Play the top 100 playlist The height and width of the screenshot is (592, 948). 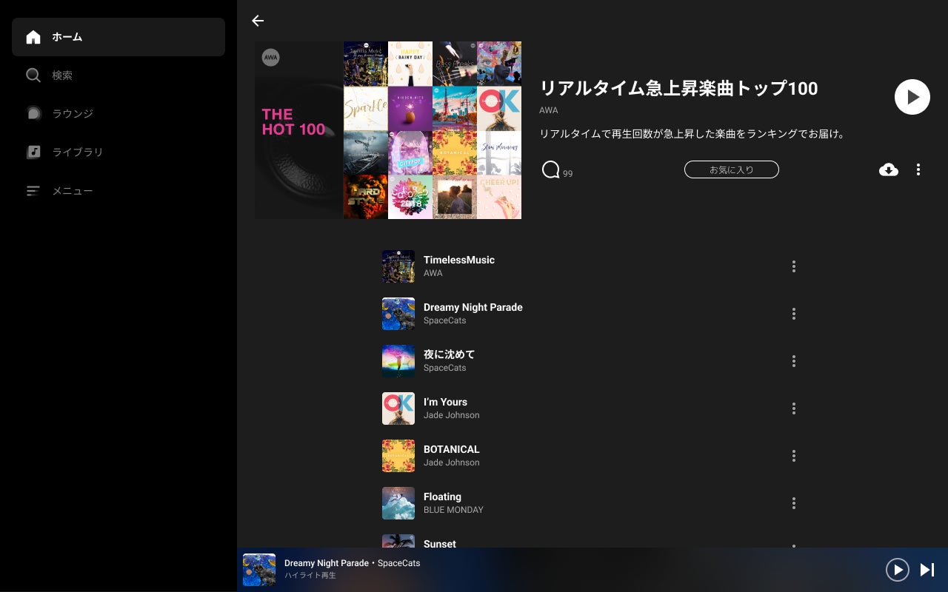(x=912, y=97)
